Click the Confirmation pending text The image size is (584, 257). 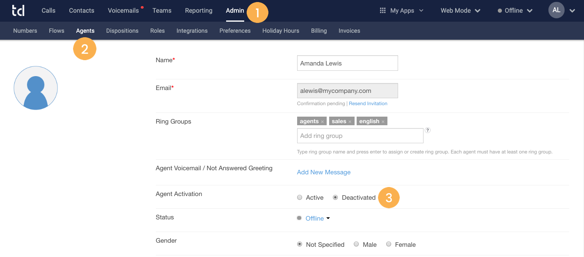321,104
